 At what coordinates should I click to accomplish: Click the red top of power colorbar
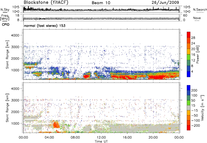tap(189, 35)
